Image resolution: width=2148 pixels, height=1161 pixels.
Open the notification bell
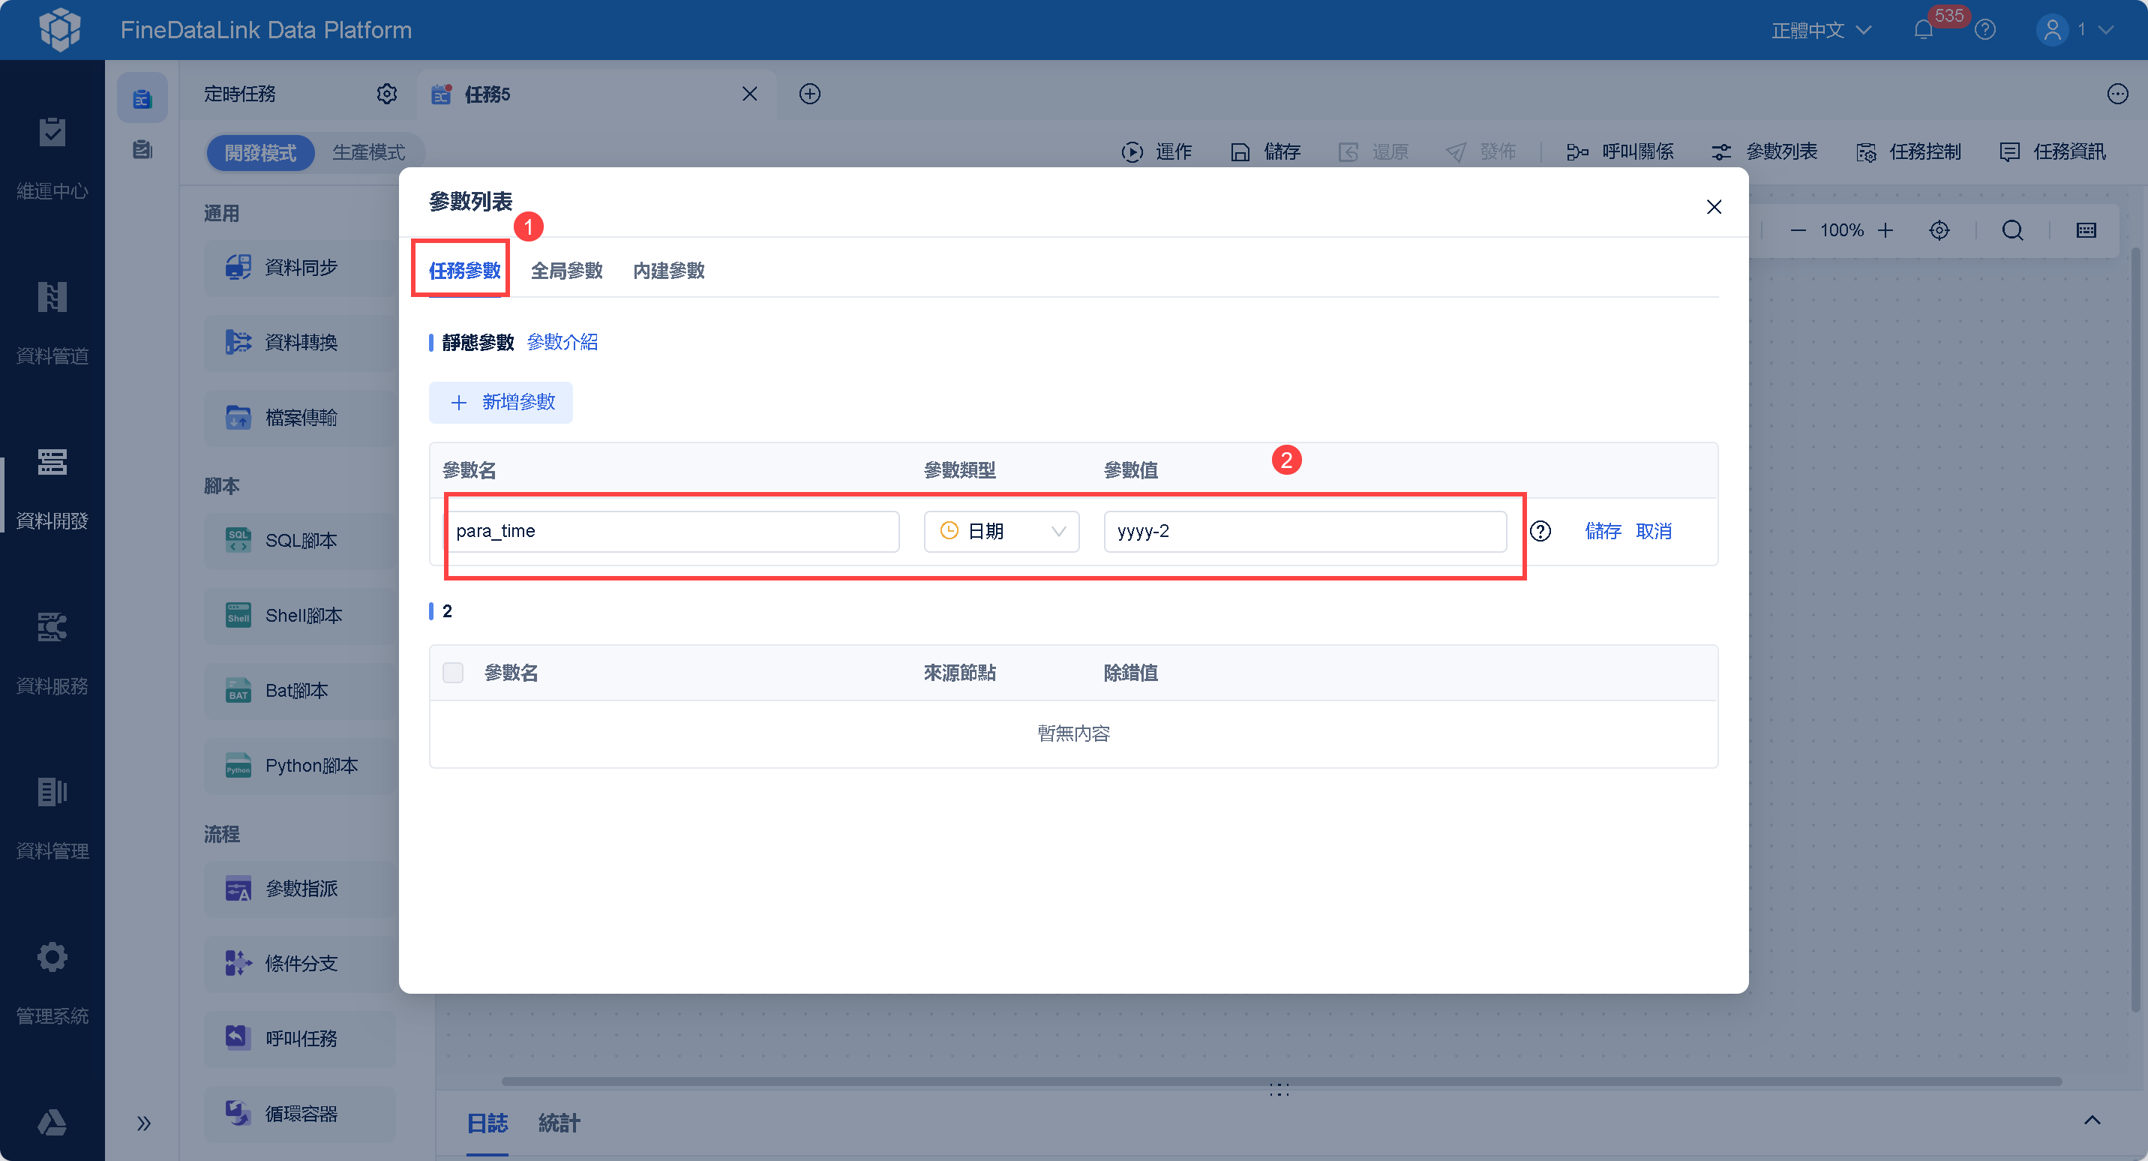coord(1923,30)
